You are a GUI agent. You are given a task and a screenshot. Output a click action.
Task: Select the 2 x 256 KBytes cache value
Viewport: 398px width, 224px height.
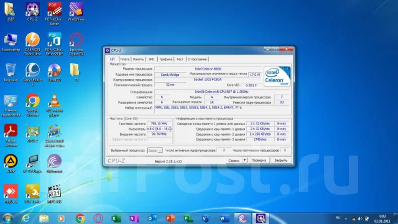coord(260,134)
